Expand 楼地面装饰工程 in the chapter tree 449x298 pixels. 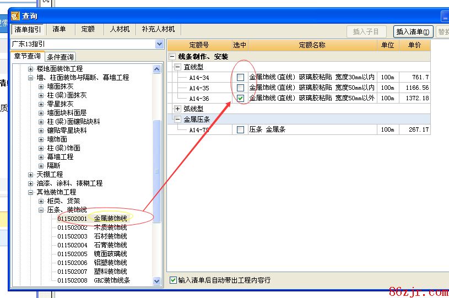pos(31,69)
